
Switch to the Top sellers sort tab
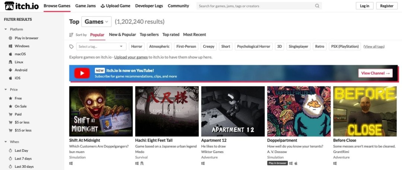coord(149,35)
